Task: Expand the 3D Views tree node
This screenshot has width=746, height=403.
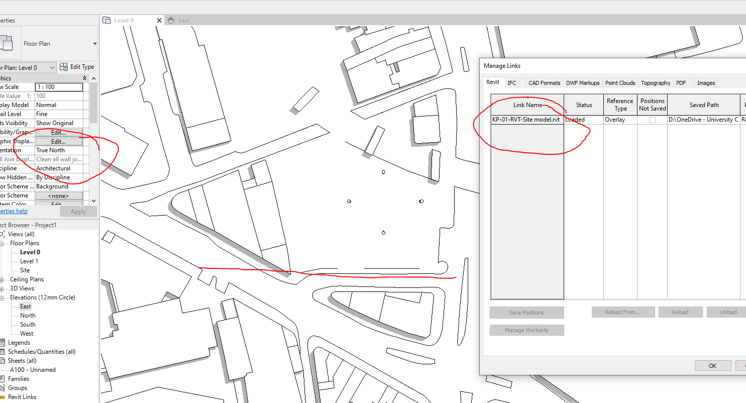Action: [3, 288]
